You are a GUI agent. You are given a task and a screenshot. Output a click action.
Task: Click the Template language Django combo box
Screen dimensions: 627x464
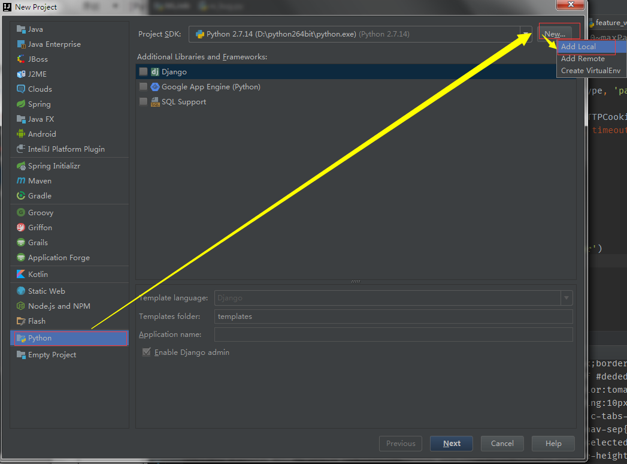pyautogui.click(x=393, y=298)
